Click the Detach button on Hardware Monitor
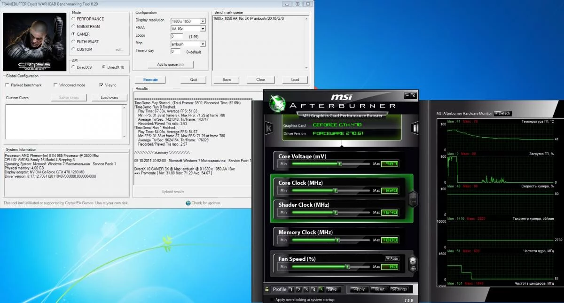 [502, 113]
